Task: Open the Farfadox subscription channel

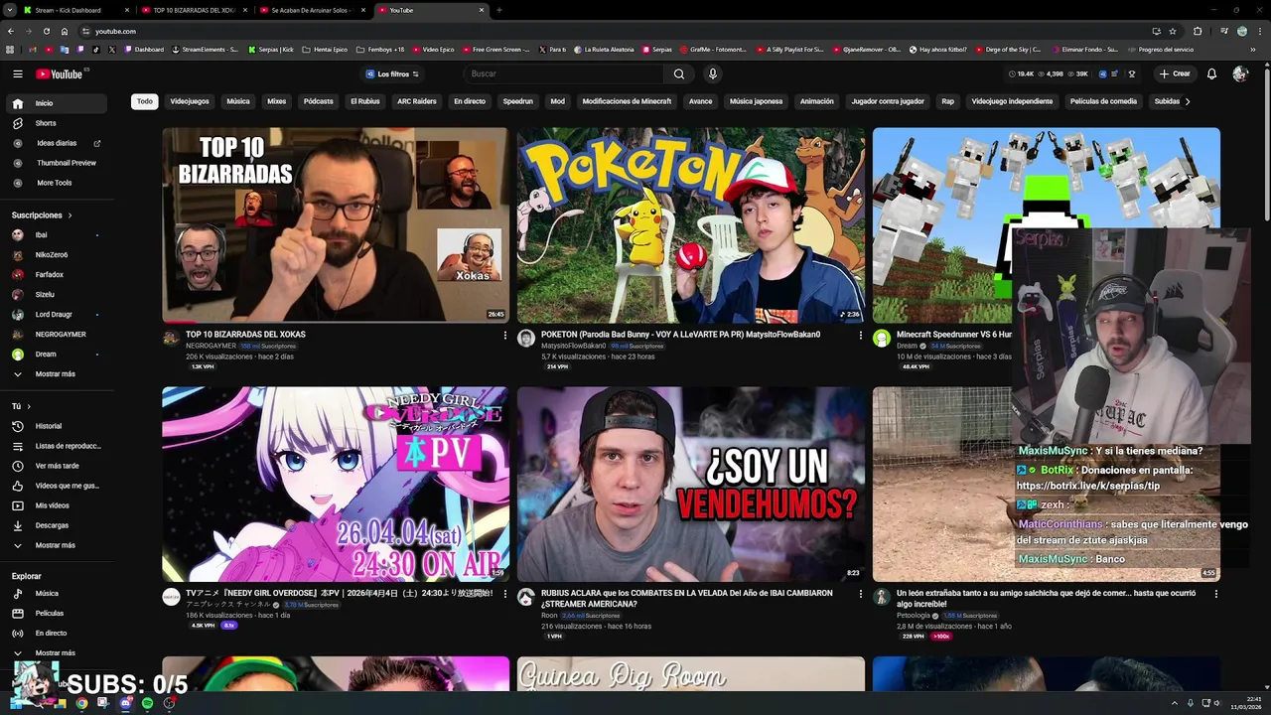Action: tap(56, 274)
